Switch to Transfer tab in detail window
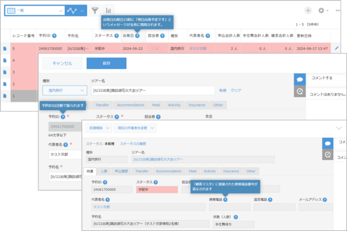This screenshot has height=231, width=347. pos(142,172)
